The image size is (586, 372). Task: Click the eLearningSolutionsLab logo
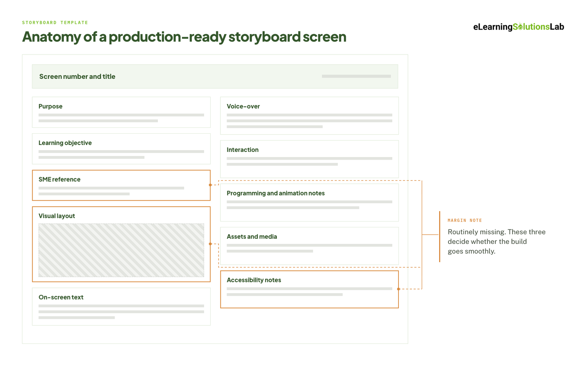click(x=518, y=27)
